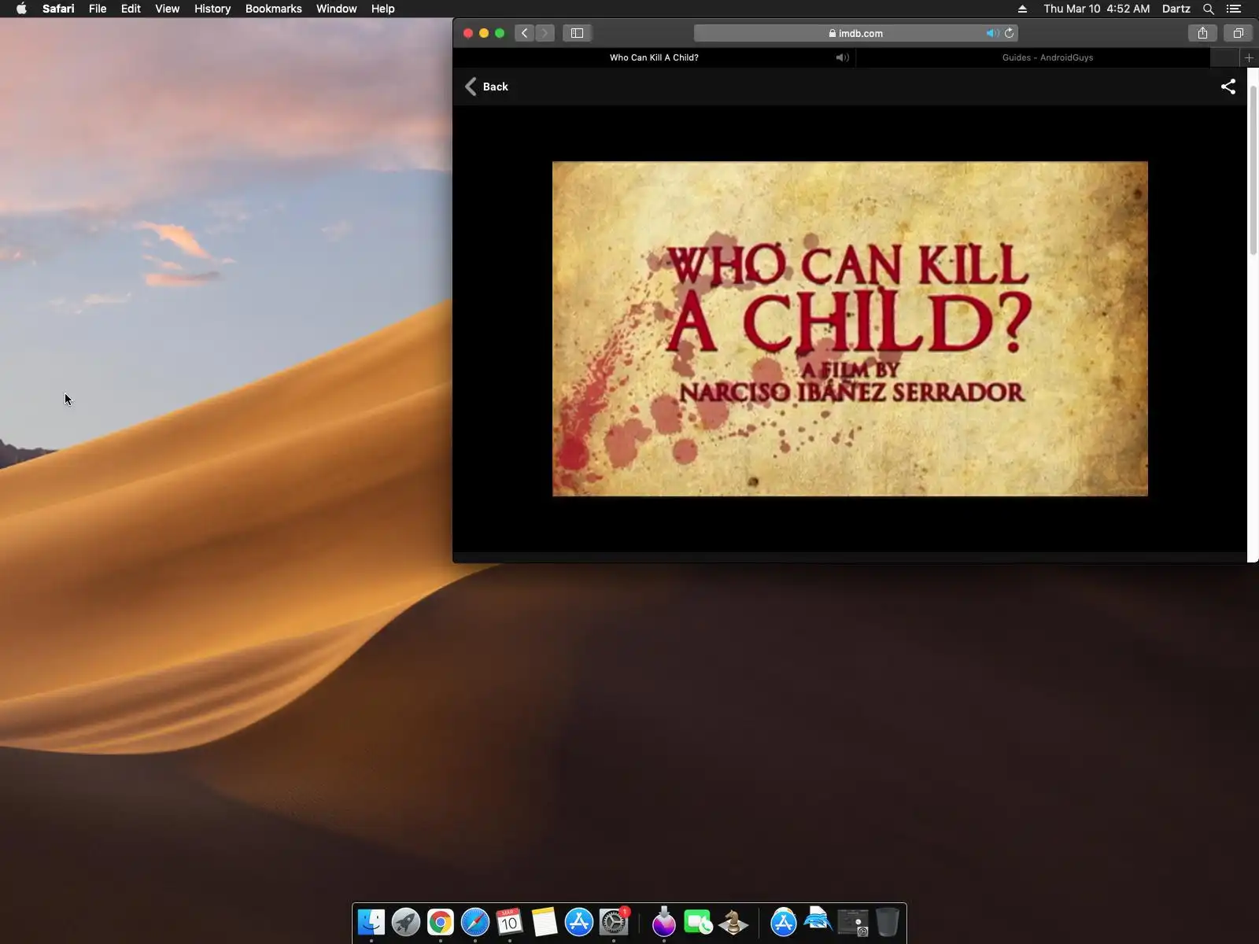Open Spotlight search
Screen dimensions: 1259x944
click(1209, 9)
